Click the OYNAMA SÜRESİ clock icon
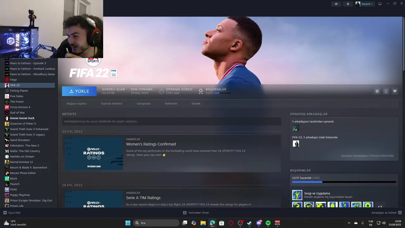This screenshot has width=405, height=228. click(x=161, y=91)
